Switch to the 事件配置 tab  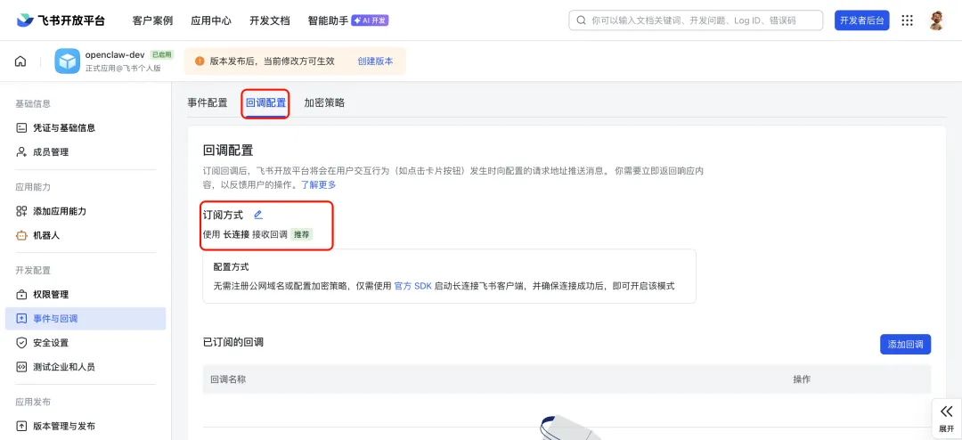(208, 102)
